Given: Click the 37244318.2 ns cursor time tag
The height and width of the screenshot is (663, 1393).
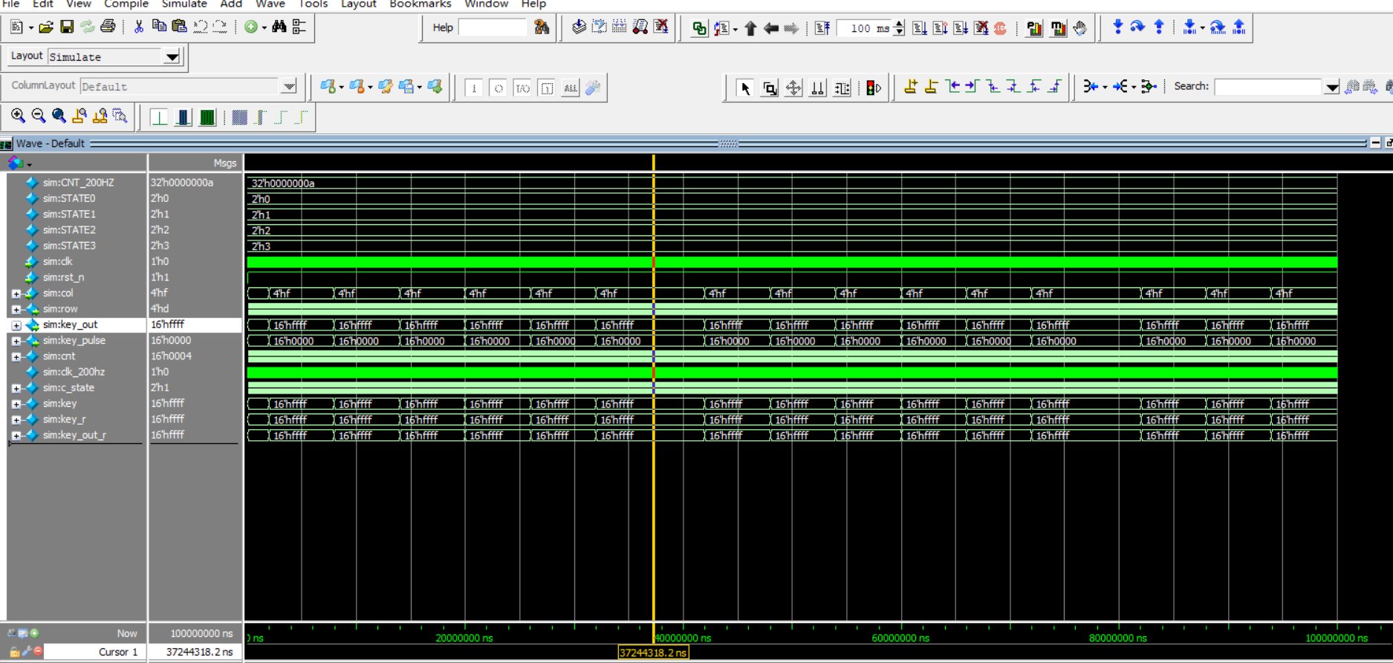Looking at the screenshot, I should [653, 653].
